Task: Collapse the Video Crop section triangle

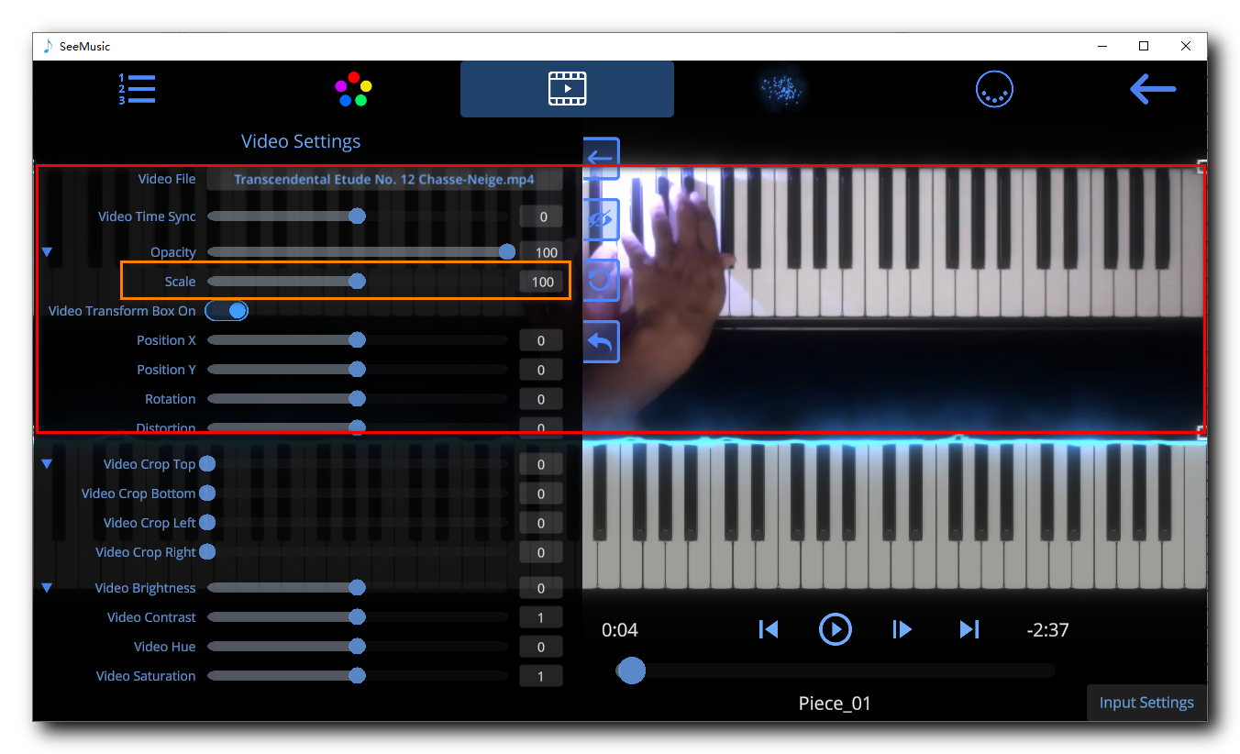Action: pos(48,464)
